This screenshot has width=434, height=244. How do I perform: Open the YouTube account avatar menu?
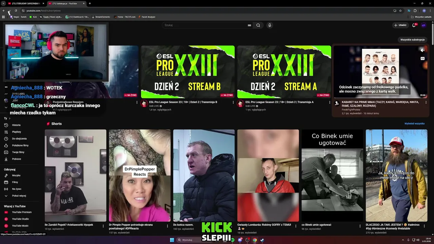423,25
